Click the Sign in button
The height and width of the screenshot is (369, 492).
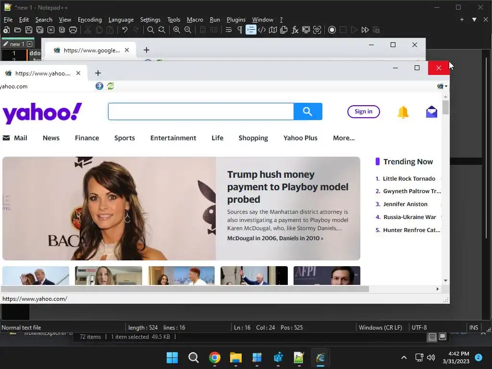[363, 111]
